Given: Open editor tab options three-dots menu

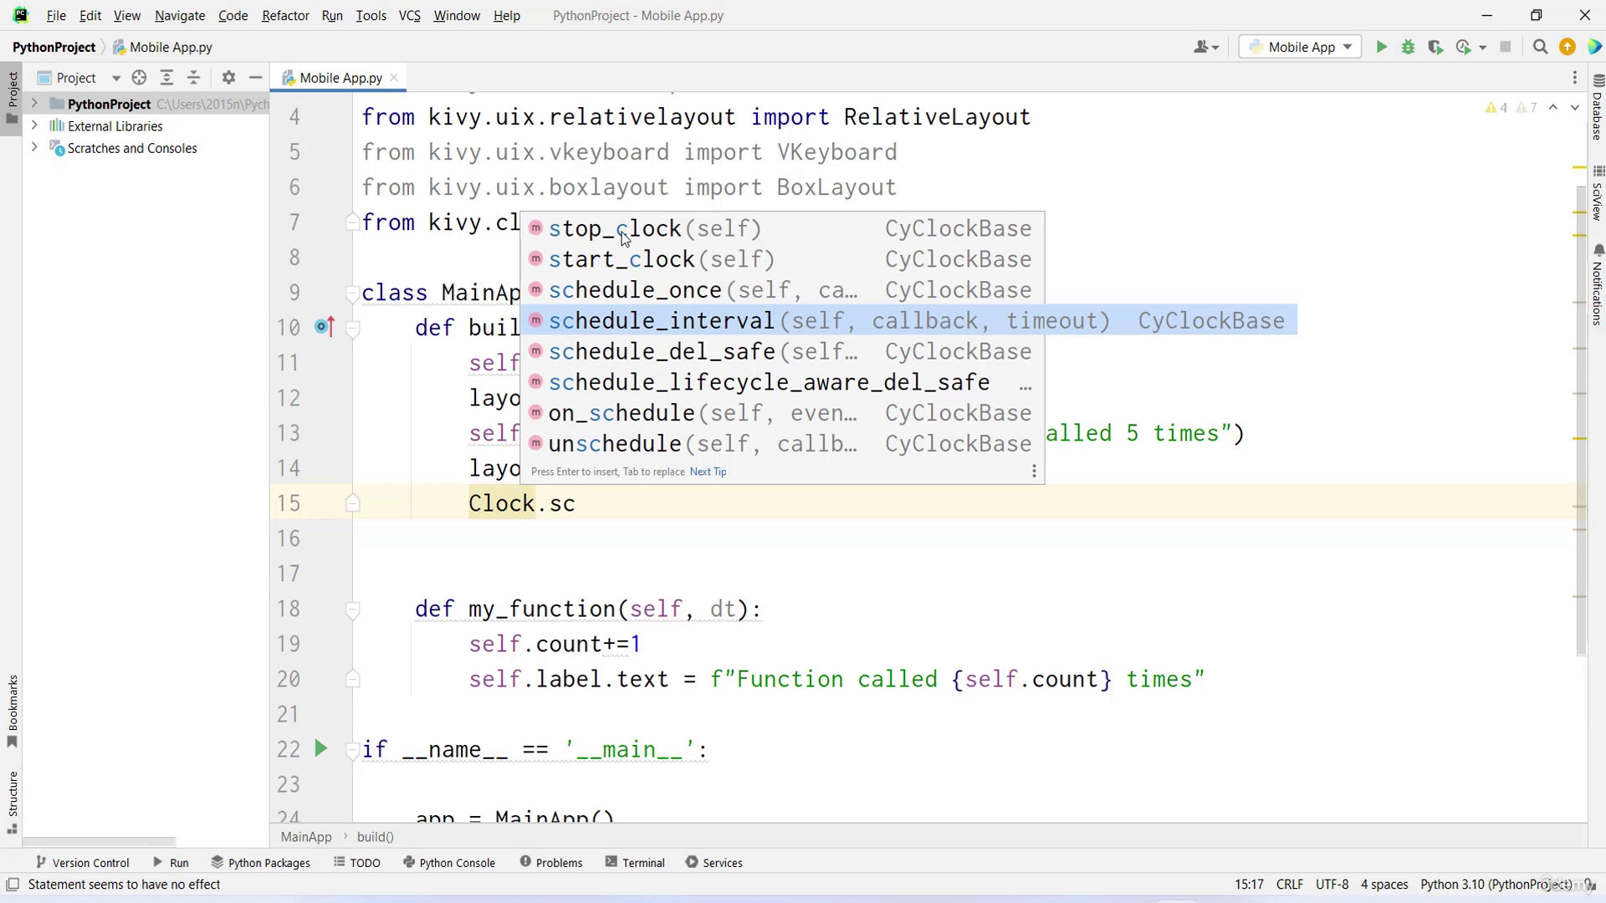Looking at the screenshot, I should tap(1575, 78).
